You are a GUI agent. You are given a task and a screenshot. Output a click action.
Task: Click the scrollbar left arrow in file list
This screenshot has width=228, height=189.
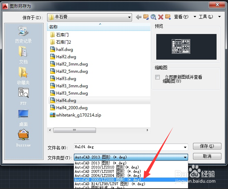(x=50, y=130)
